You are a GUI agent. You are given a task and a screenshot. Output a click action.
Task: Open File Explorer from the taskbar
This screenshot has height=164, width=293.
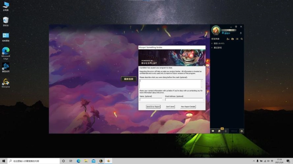pos(86,161)
